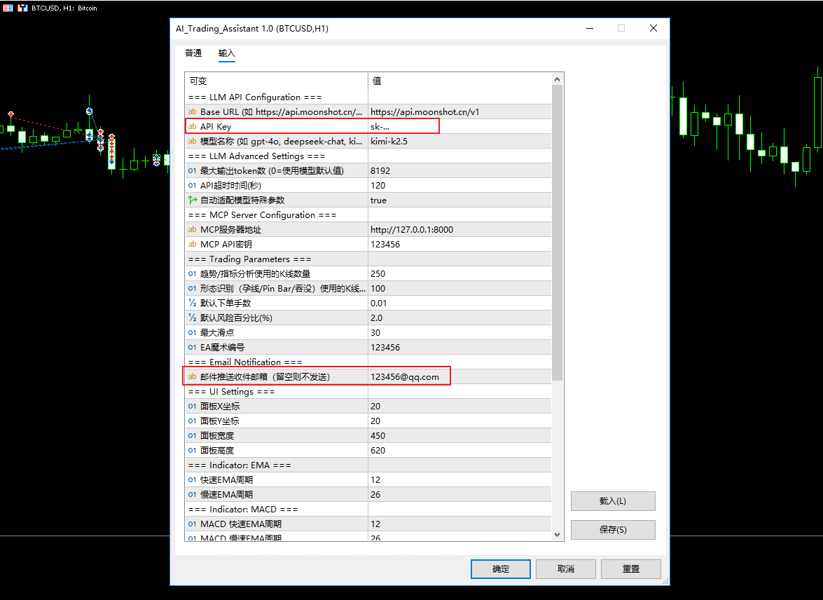This screenshot has width=823, height=600.
Task: Edit the API Key value field
Action: (459, 127)
